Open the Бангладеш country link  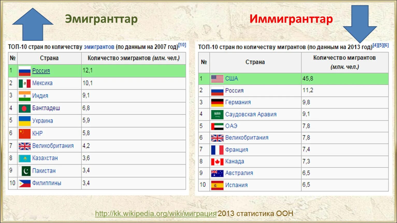pos(46,108)
